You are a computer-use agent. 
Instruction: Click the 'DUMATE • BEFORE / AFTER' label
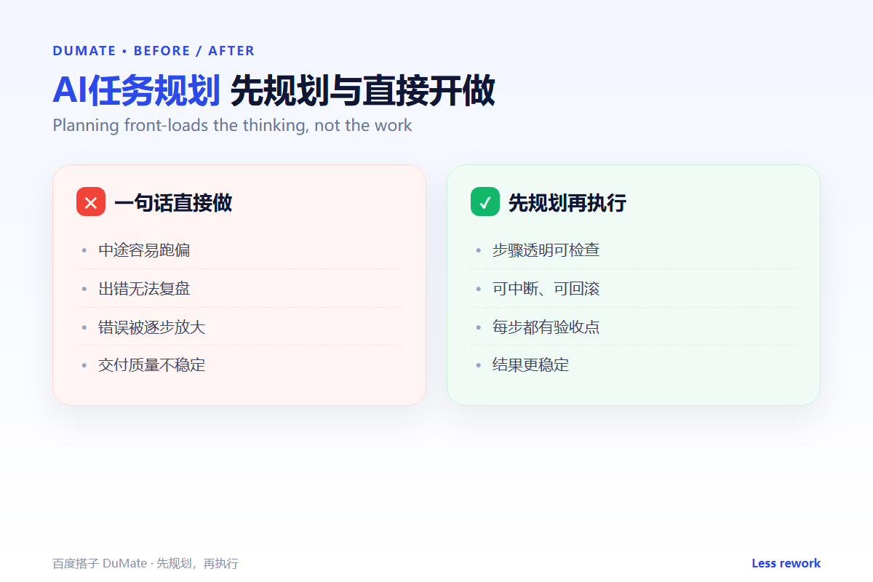click(x=154, y=51)
